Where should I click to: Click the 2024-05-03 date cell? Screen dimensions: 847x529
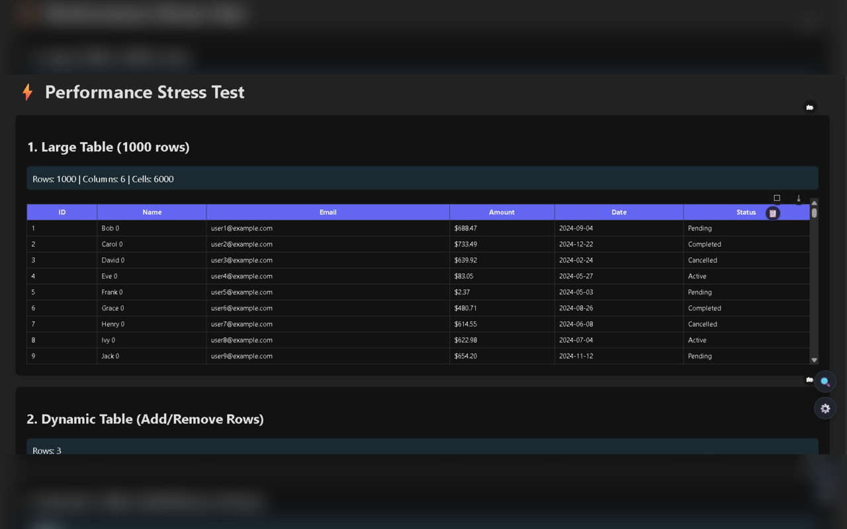tap(619, 292)
